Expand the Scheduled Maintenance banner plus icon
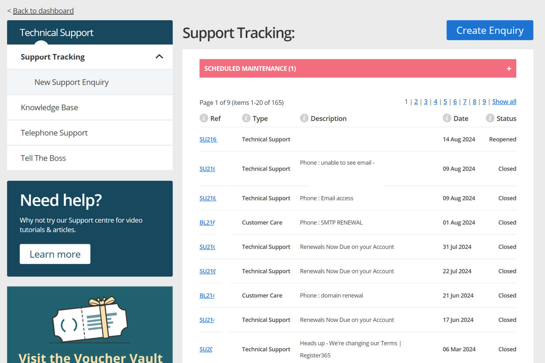Screen dimensions: 545x363 [x=509, y=68]
